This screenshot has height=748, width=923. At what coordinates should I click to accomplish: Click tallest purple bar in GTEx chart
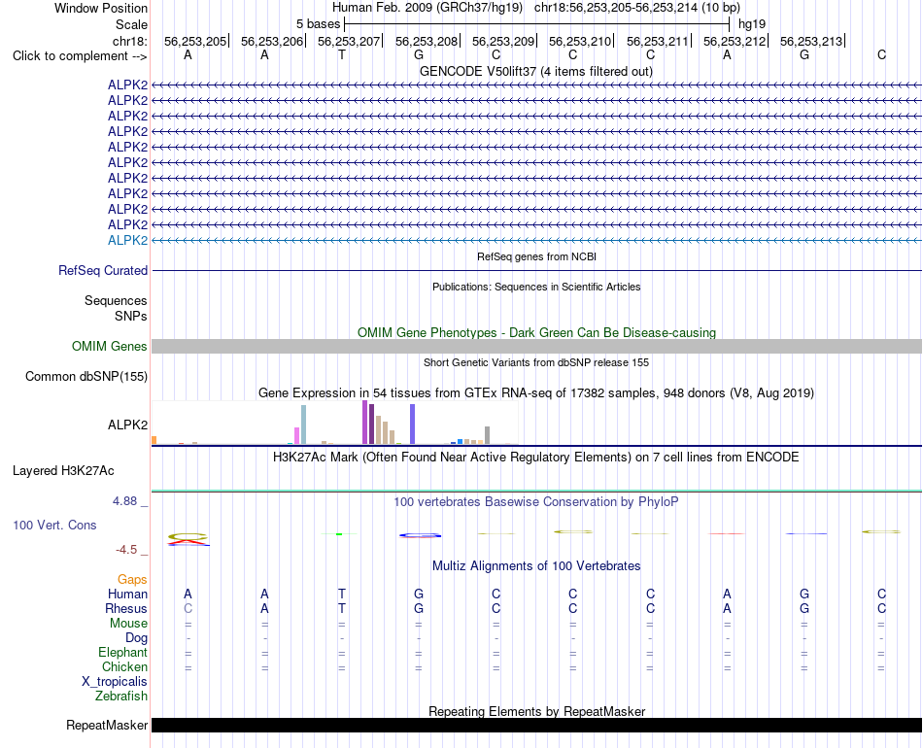(x=365, y=422)
